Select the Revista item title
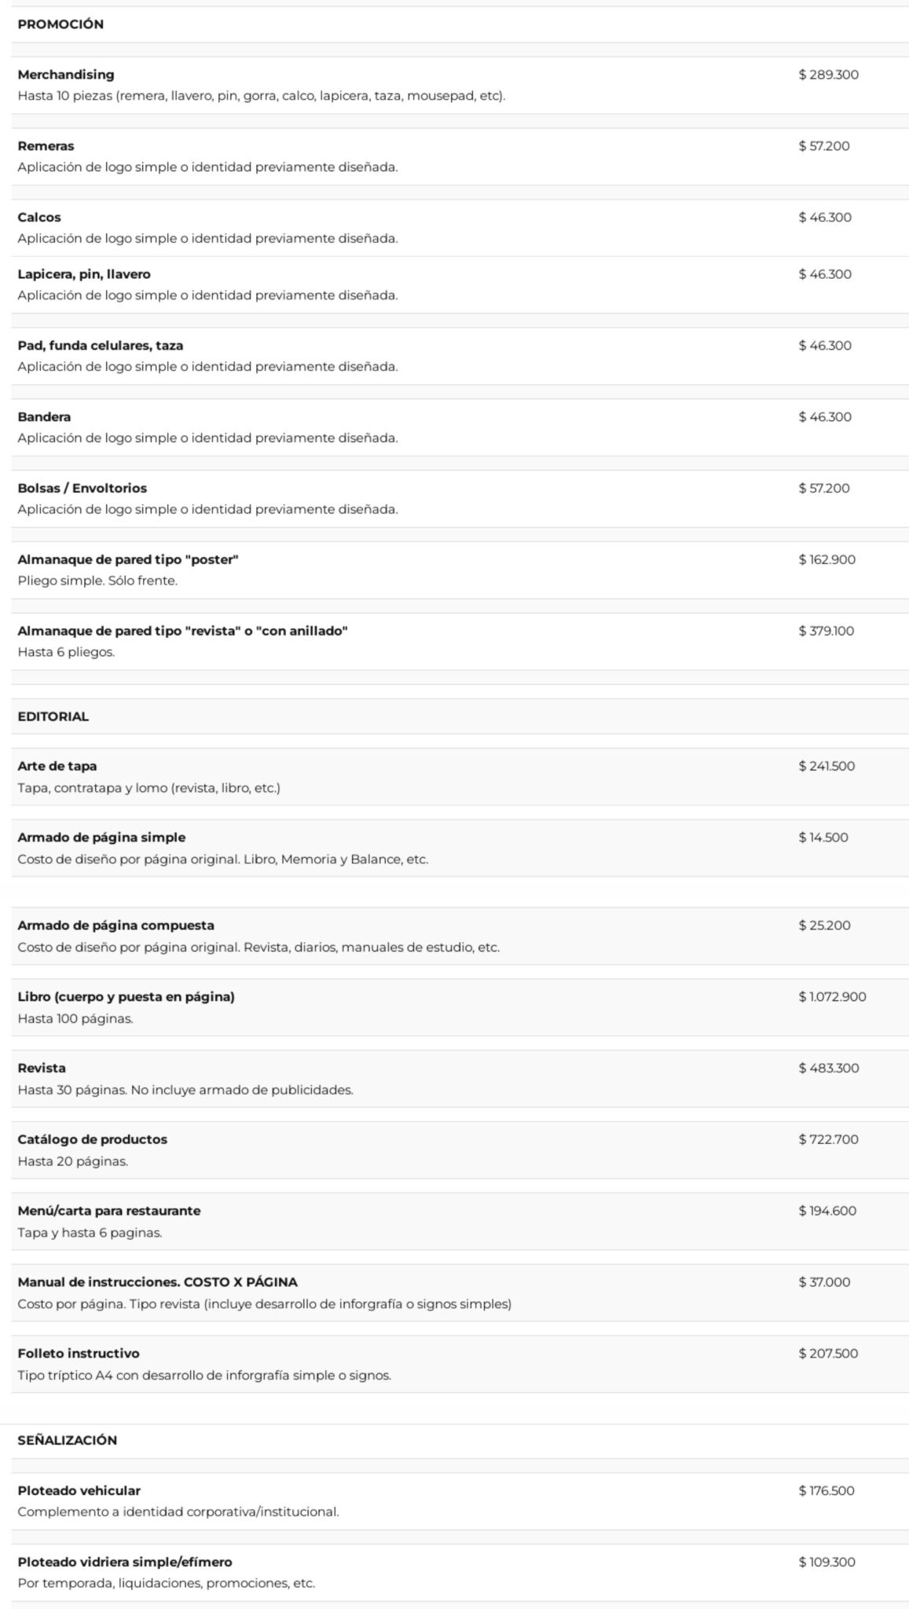Screen dimensions: 909x1609 [x=42, y=1068]
